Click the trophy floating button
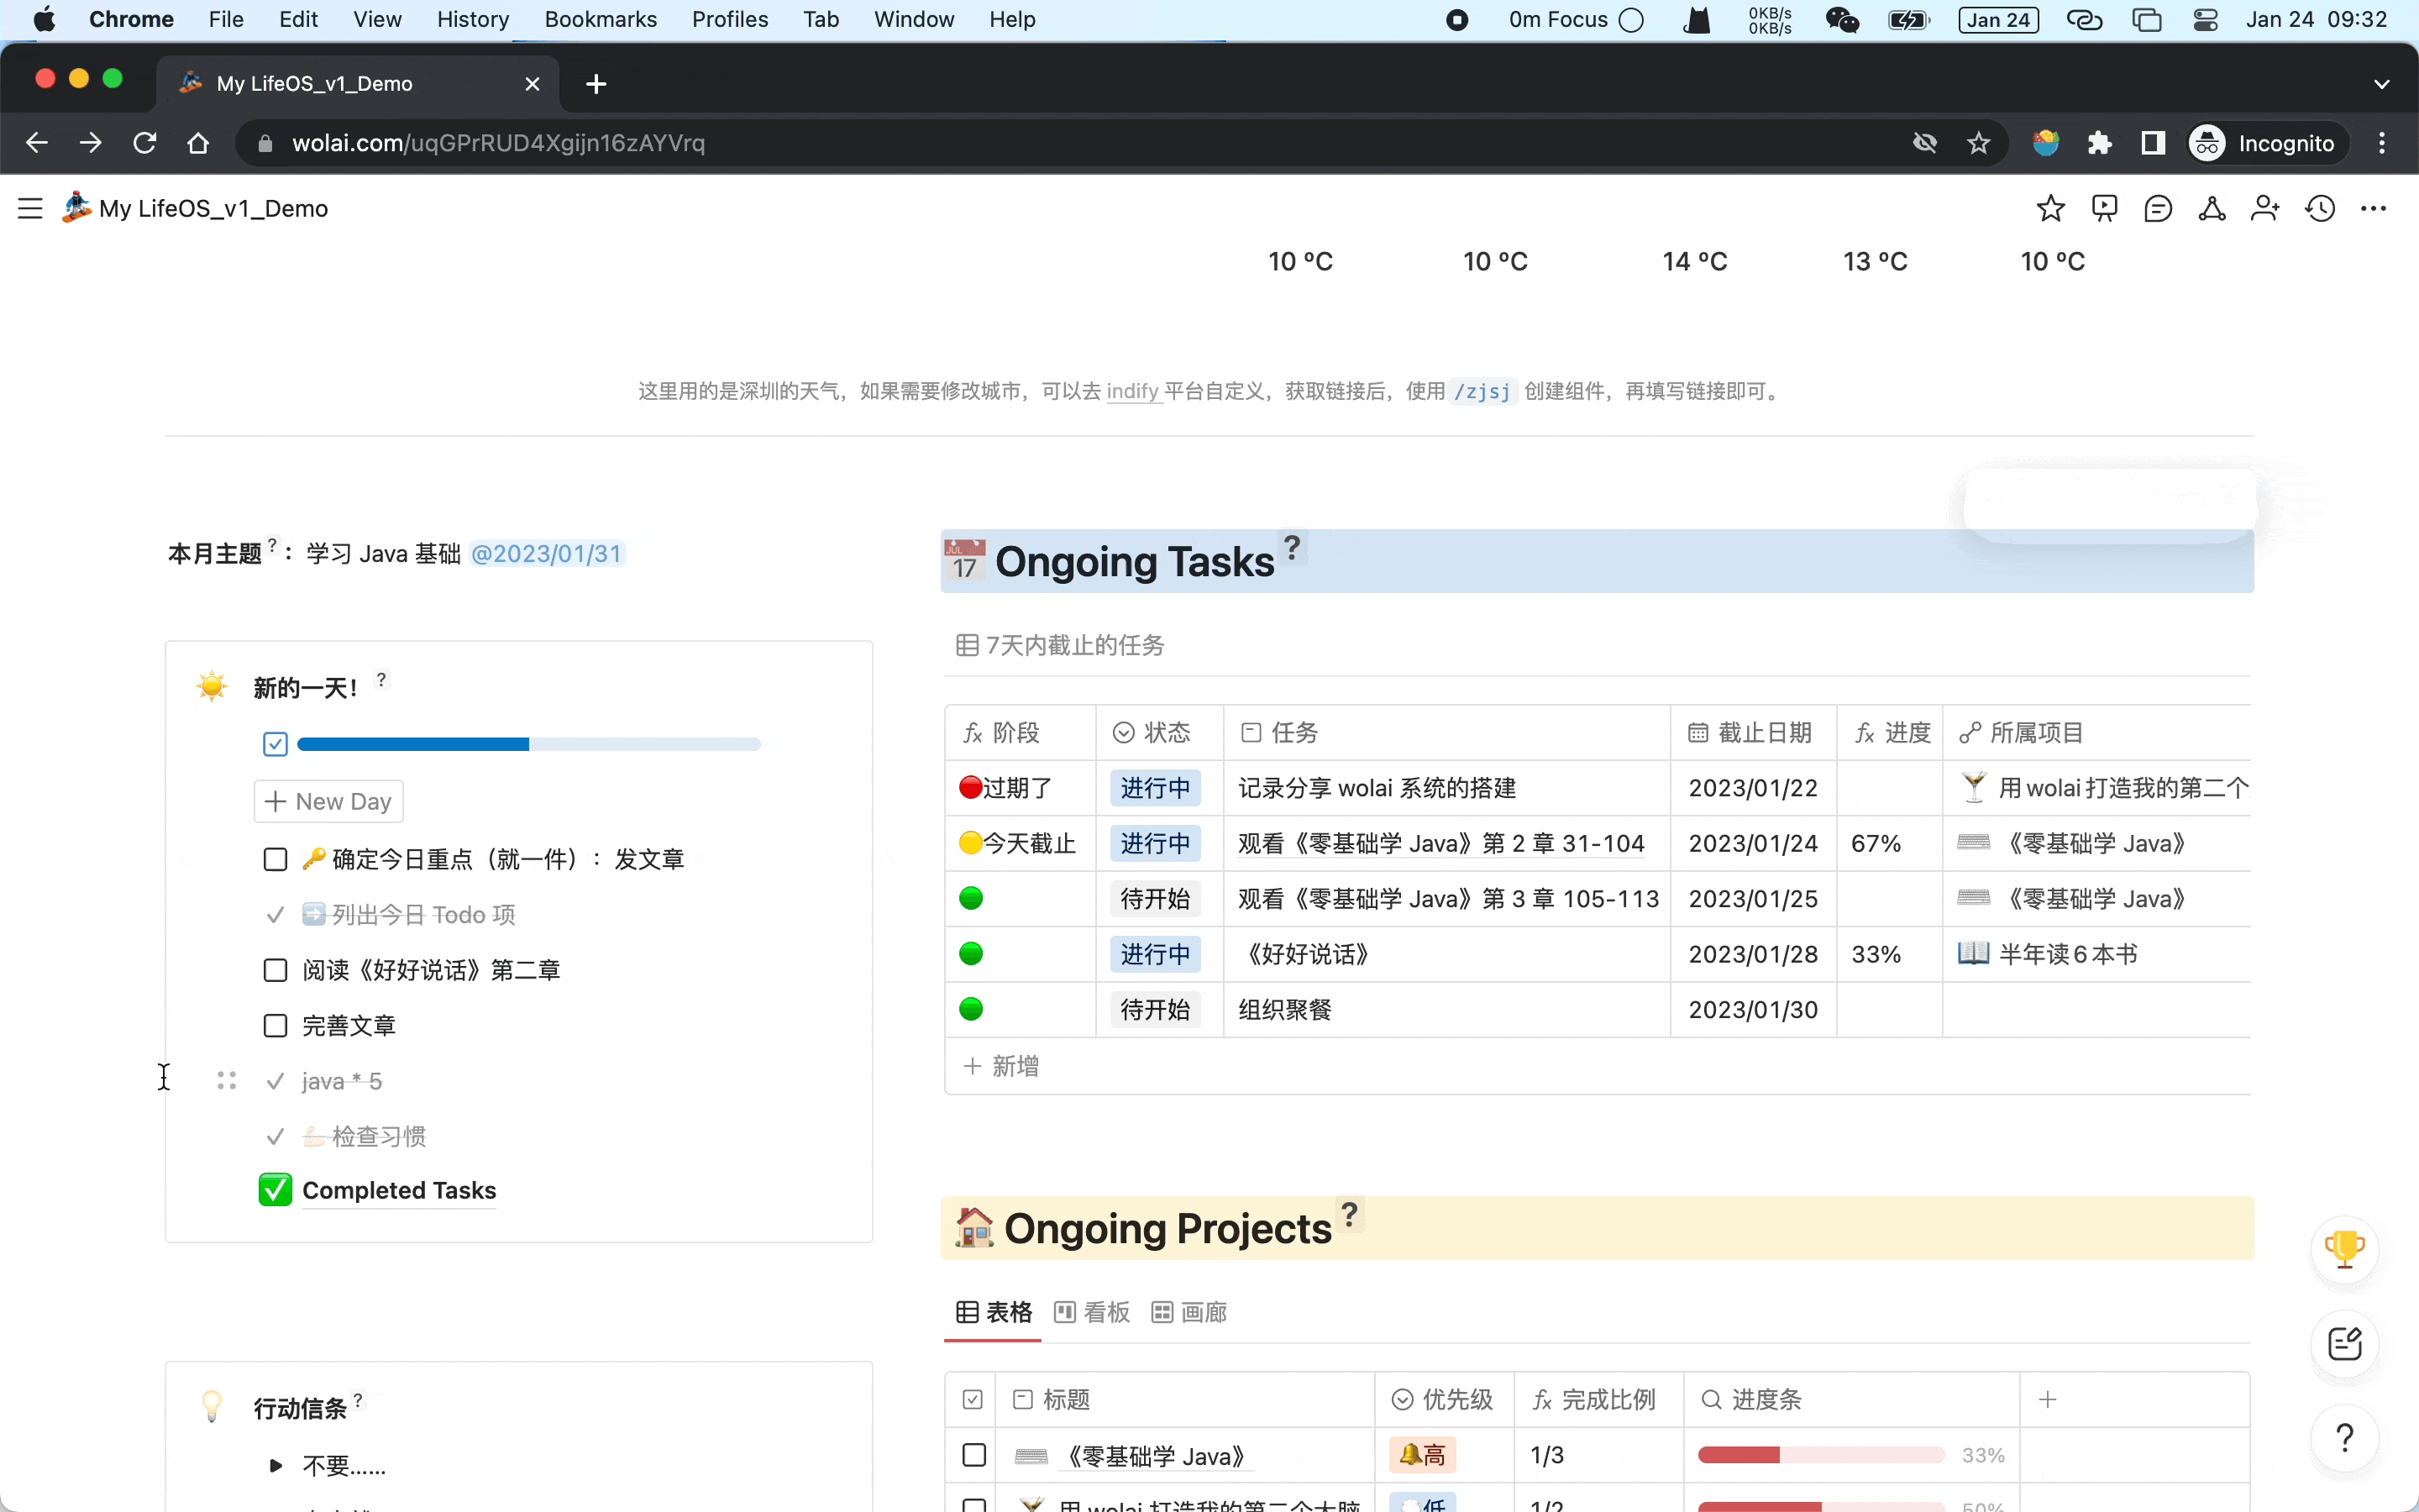Screen dimensions: 2419x1512 pos(2344,1248)
